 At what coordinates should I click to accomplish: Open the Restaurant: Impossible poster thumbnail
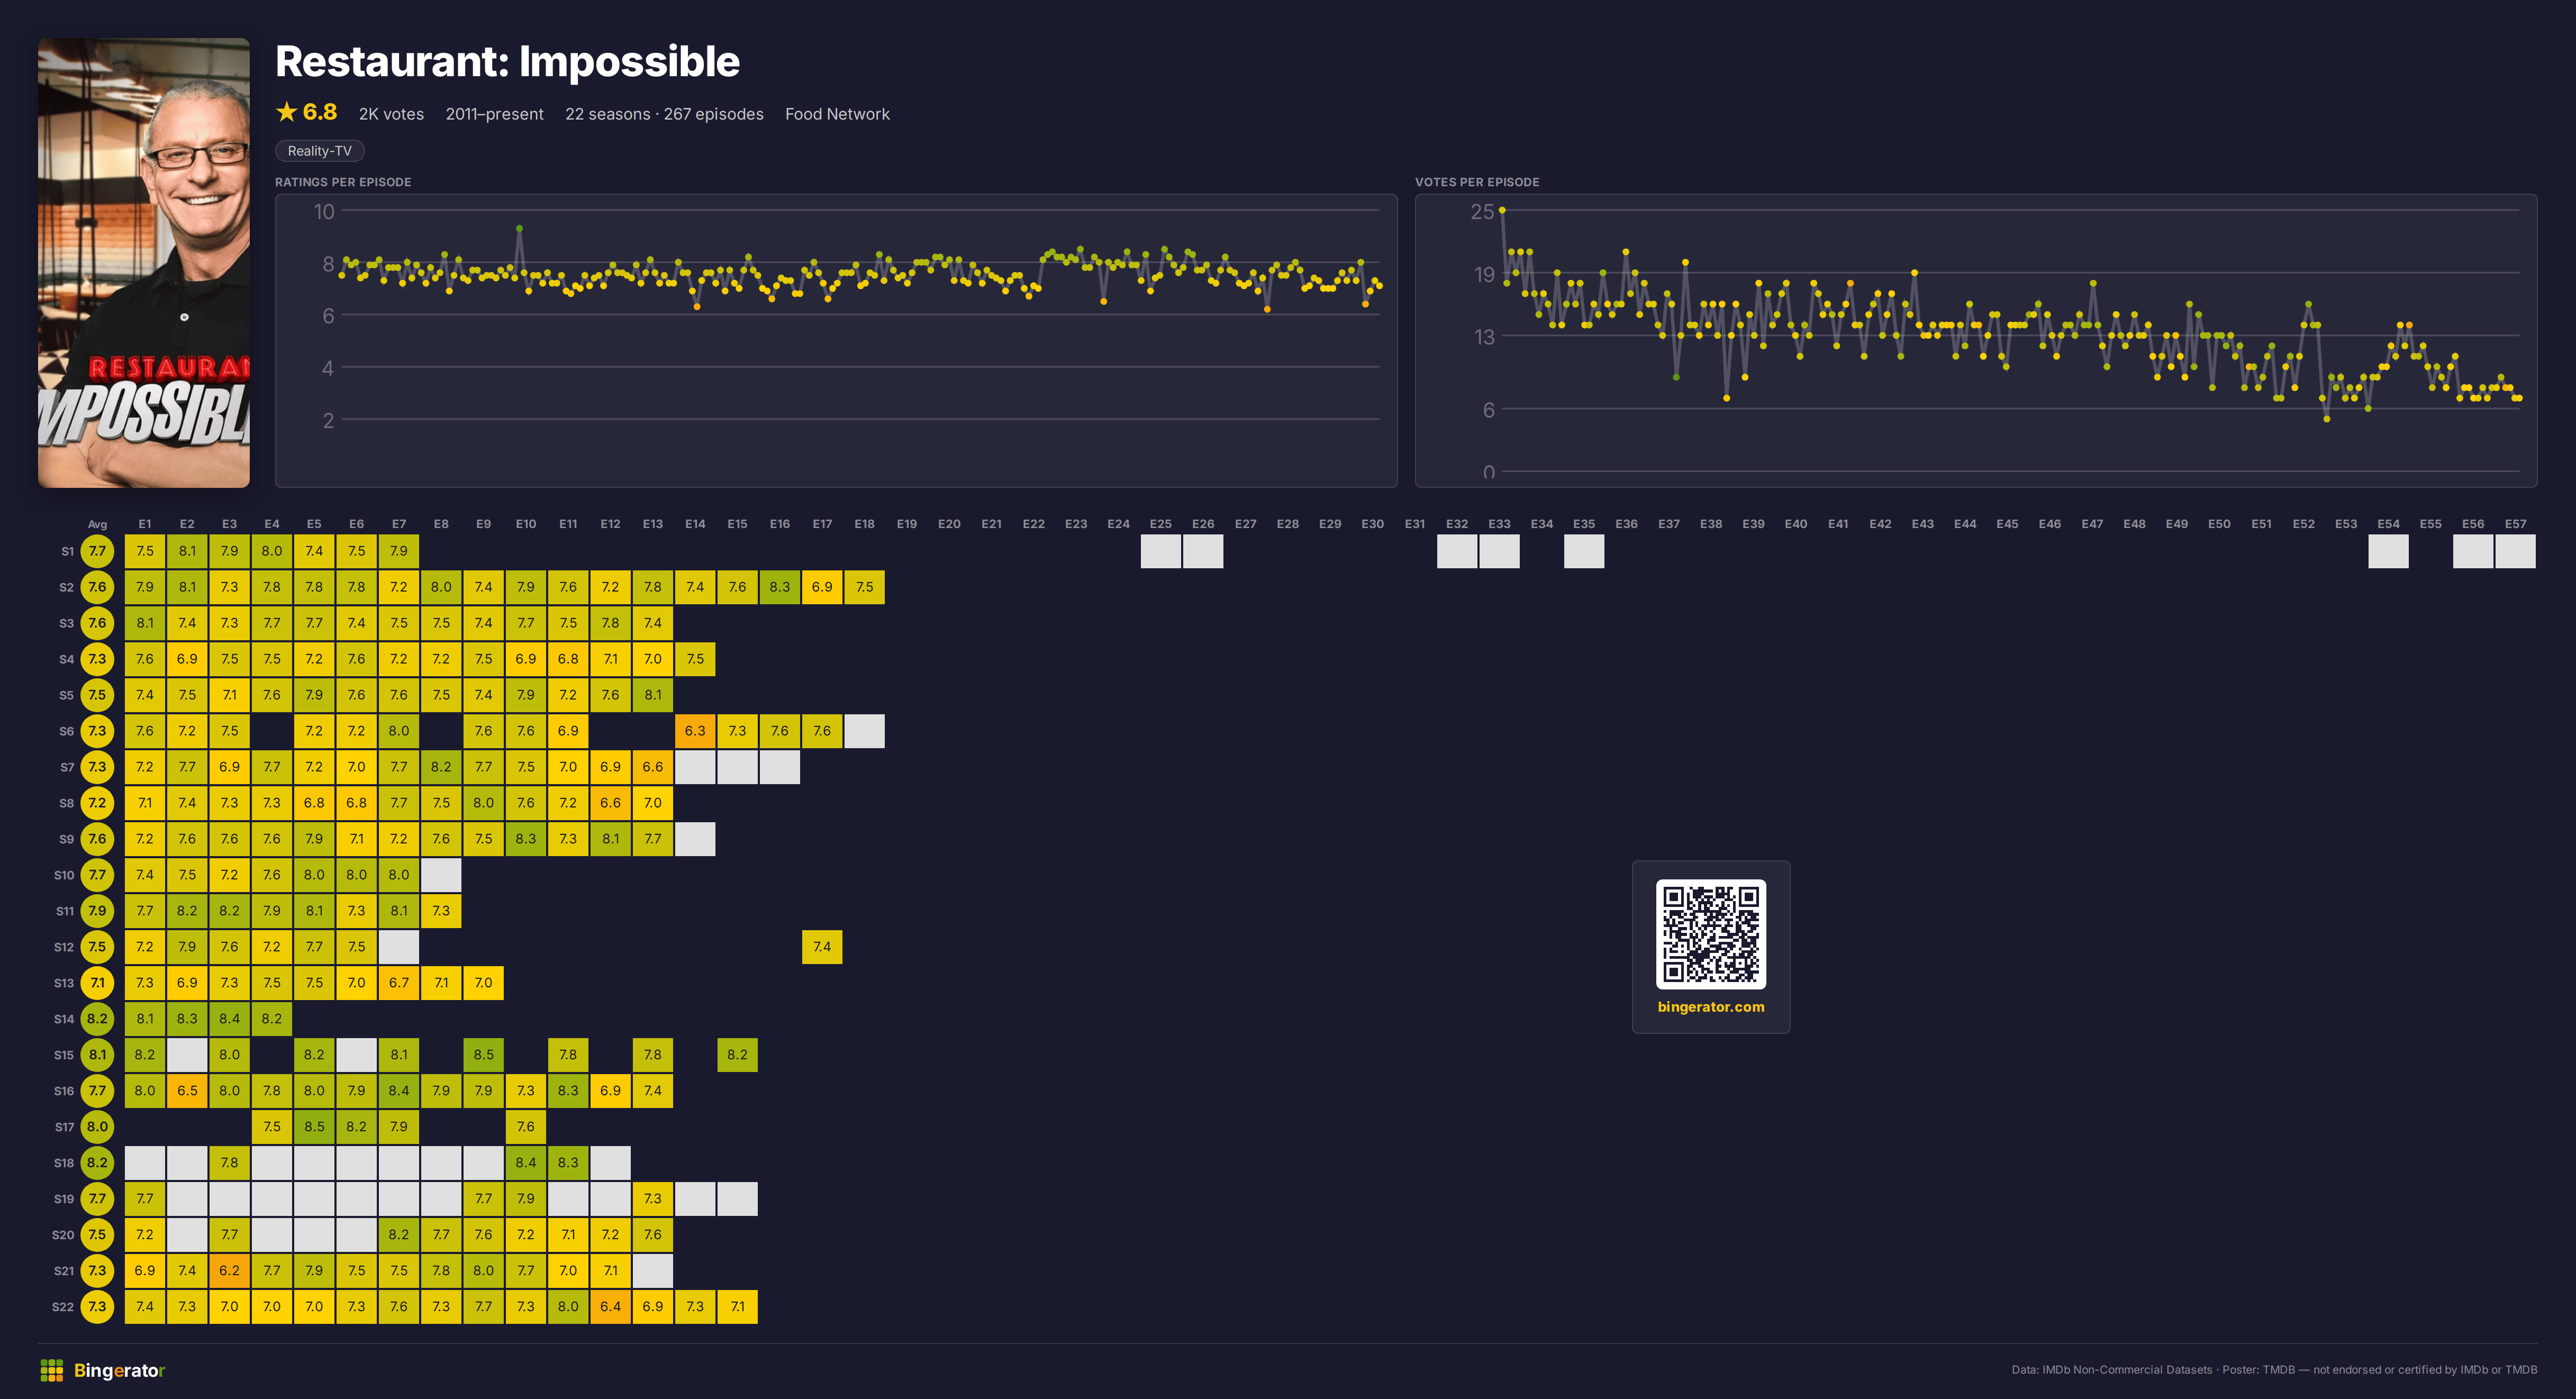(x=144, y=263)
